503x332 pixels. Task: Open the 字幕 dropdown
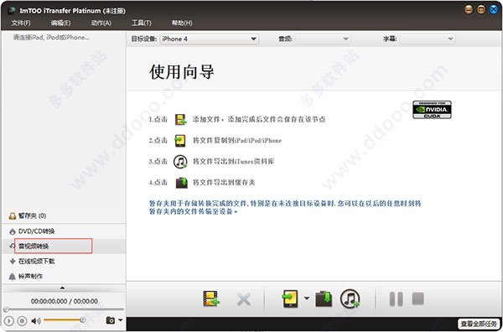pos(428,39)
